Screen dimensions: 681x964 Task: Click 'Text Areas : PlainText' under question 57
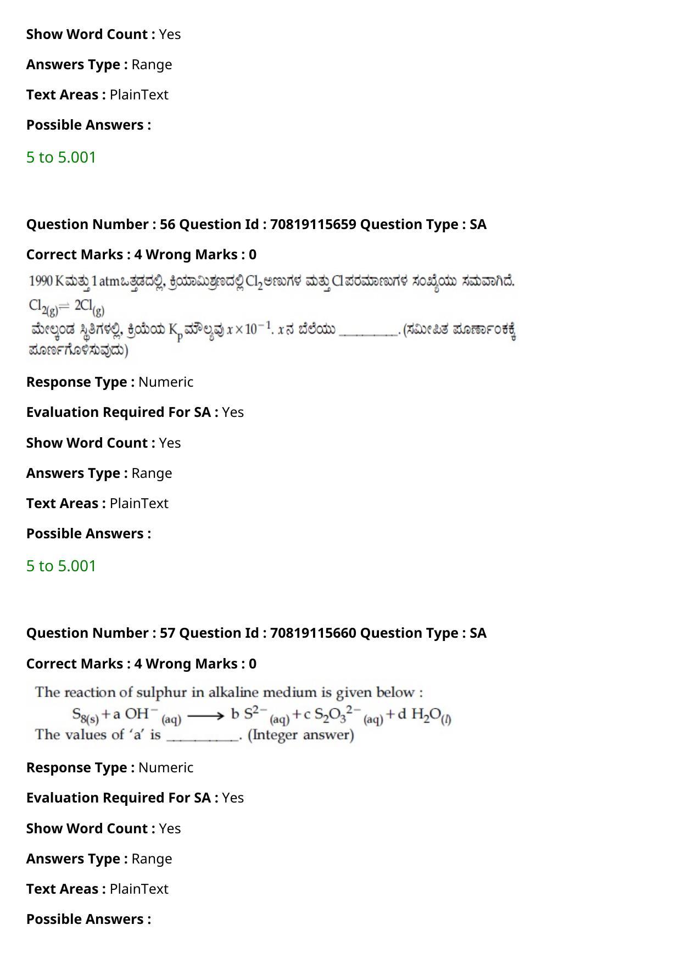coord(97,889)
